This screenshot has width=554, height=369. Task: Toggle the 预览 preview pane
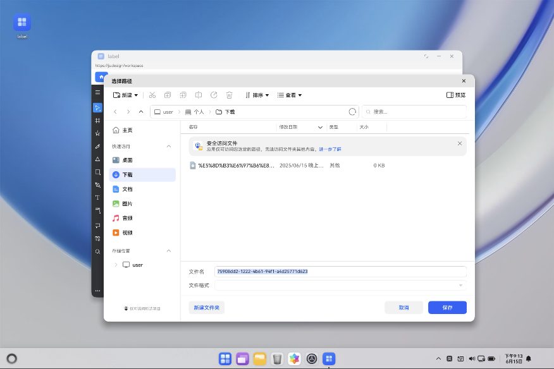[x=456, y=95]
